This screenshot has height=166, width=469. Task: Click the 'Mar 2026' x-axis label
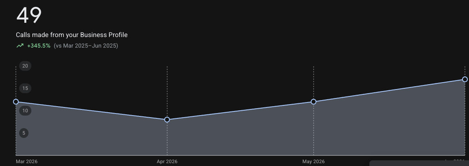(26, 162)
